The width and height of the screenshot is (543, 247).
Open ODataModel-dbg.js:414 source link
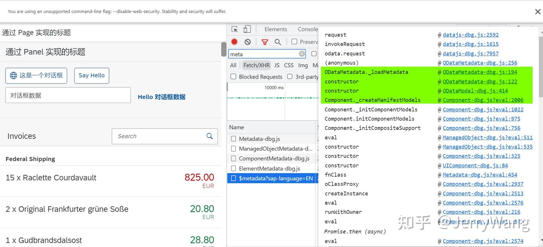point(475,91)
